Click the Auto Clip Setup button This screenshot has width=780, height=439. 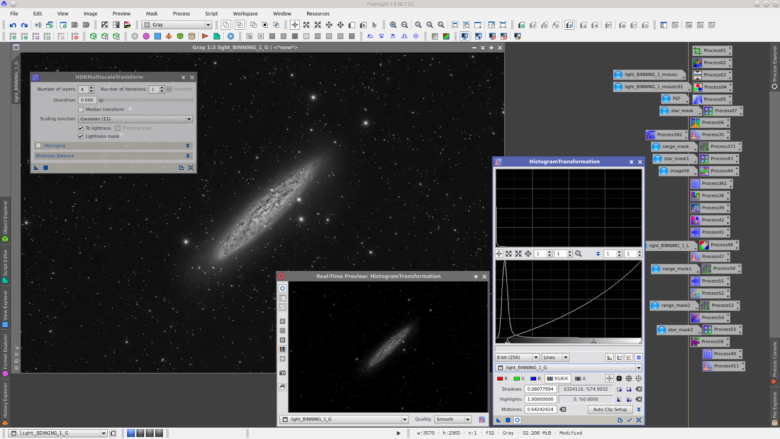[610, 409]
